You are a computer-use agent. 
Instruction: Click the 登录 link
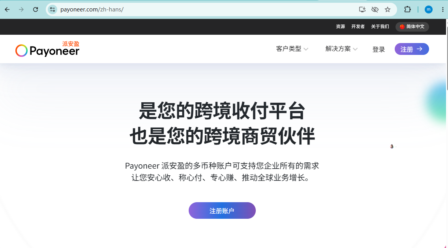tap(379, 49)
